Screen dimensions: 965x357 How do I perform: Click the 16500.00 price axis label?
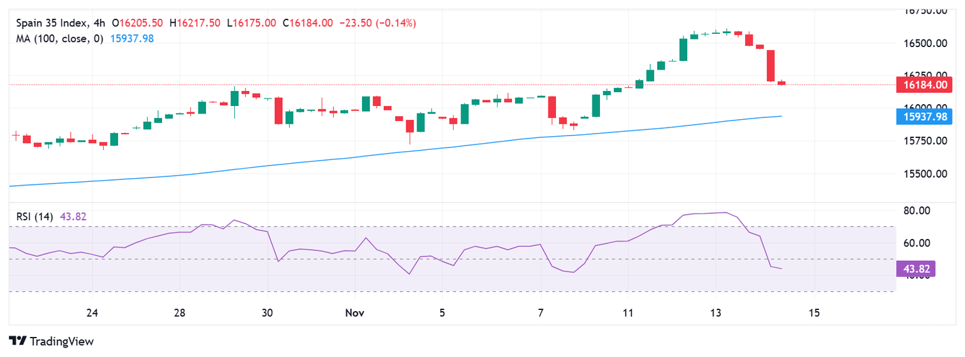926,43
